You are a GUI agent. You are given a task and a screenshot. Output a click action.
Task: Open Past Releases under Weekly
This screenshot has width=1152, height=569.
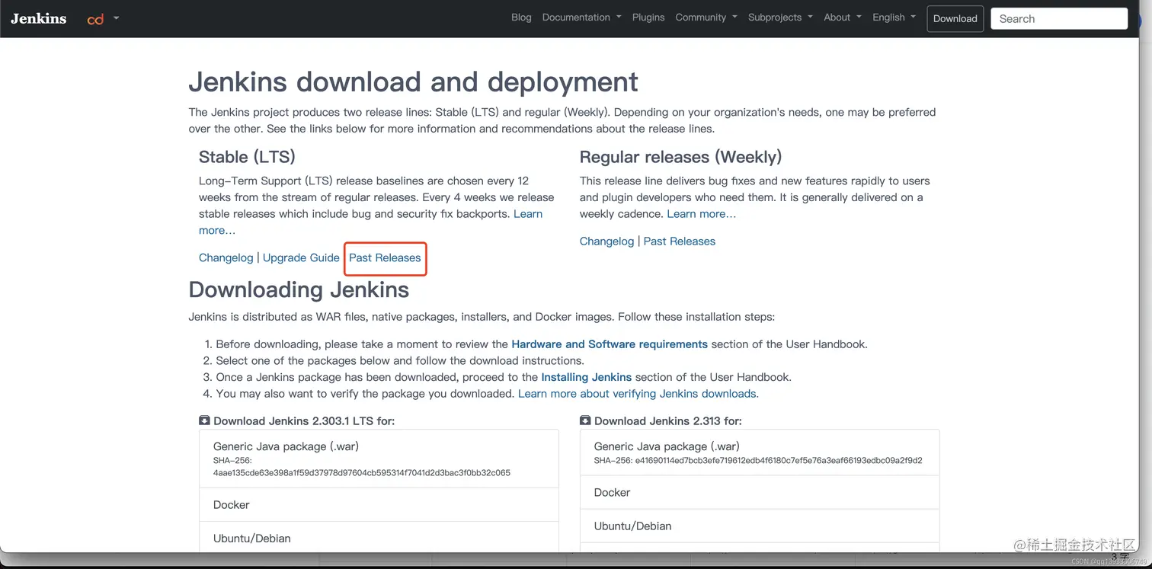point(680,241)
